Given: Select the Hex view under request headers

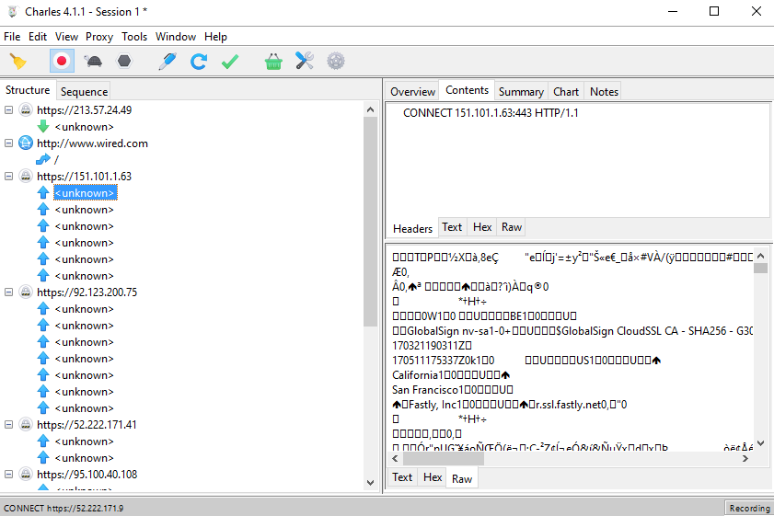Looking at the screenshot, I should [x=482, y=227].
